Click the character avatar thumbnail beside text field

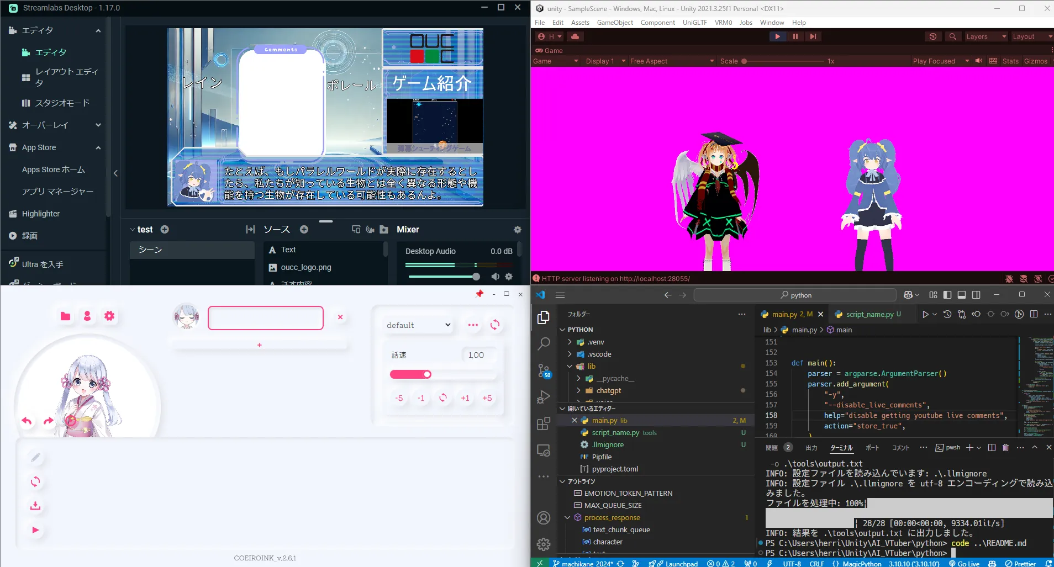point(186,317)
